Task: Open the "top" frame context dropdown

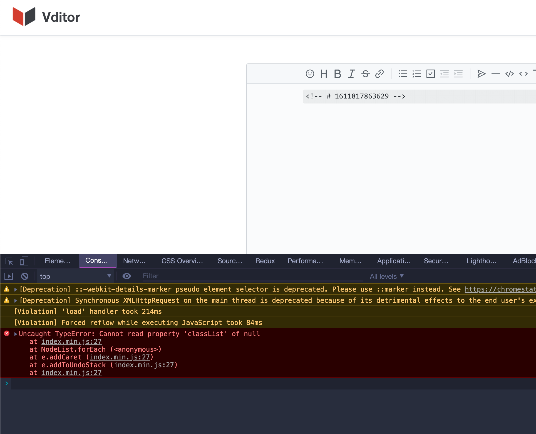Action: pos(75,276)
